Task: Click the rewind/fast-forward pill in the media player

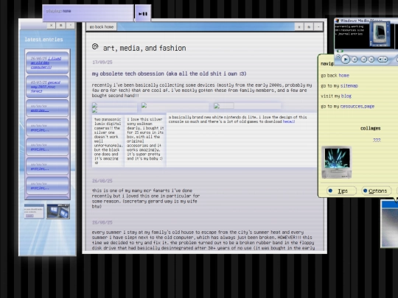Action: tap(383, 60)
